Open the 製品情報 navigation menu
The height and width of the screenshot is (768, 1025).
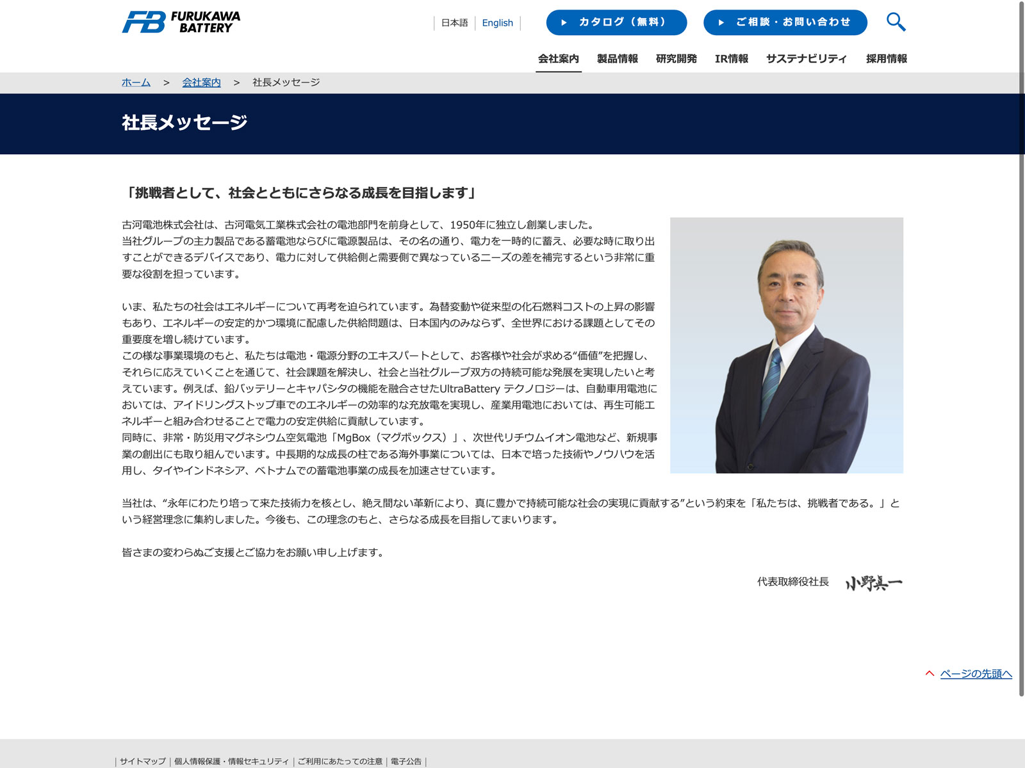coord(617,59)
